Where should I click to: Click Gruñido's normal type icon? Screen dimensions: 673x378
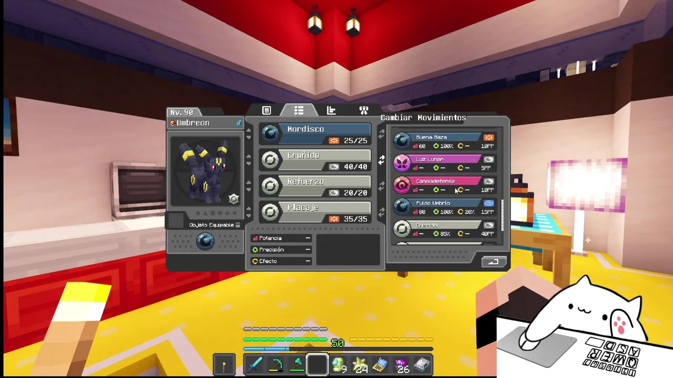tap(270, 160)
